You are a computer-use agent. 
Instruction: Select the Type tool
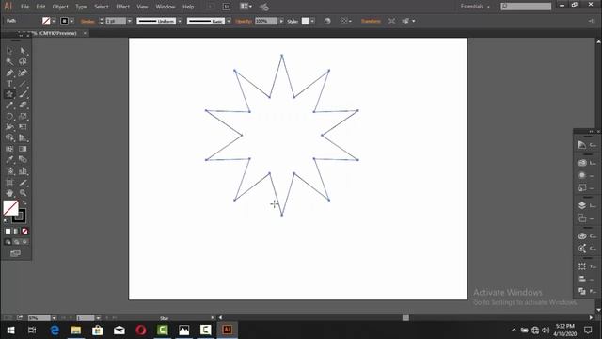9,84
